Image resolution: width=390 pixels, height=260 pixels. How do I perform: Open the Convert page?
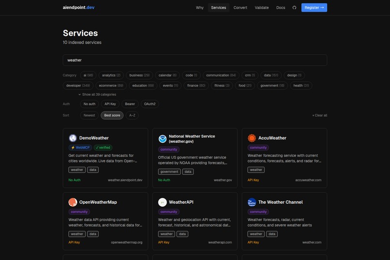[x=240, y=8]
